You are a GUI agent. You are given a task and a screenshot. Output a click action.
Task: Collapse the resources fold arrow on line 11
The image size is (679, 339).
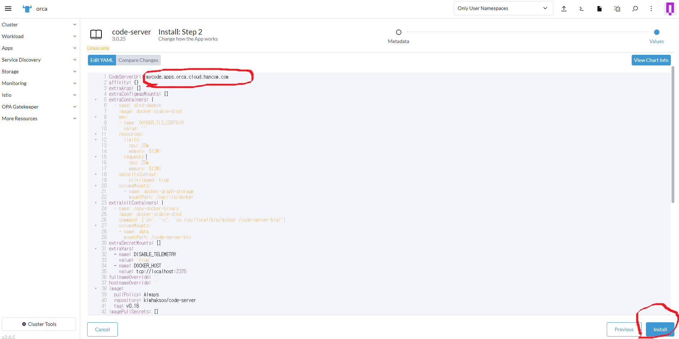point(96,134)
